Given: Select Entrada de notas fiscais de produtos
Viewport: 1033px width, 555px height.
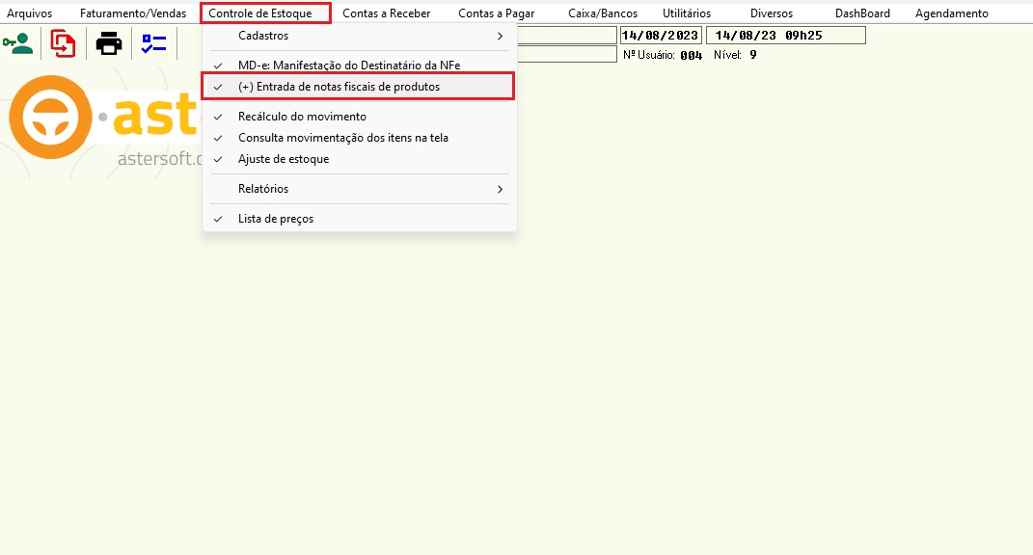Looking at the screenshot, I should (359, 87).
